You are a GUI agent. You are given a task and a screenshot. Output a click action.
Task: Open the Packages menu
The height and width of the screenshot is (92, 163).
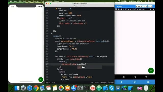[x=49, y=1]
